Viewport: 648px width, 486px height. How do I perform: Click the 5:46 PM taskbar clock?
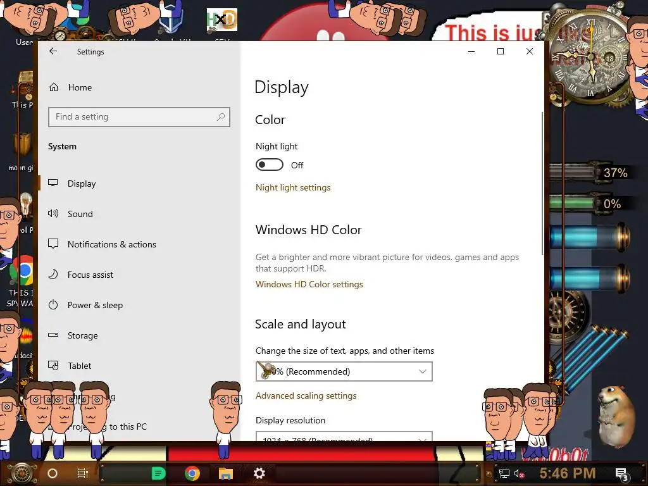click(568, 473)
